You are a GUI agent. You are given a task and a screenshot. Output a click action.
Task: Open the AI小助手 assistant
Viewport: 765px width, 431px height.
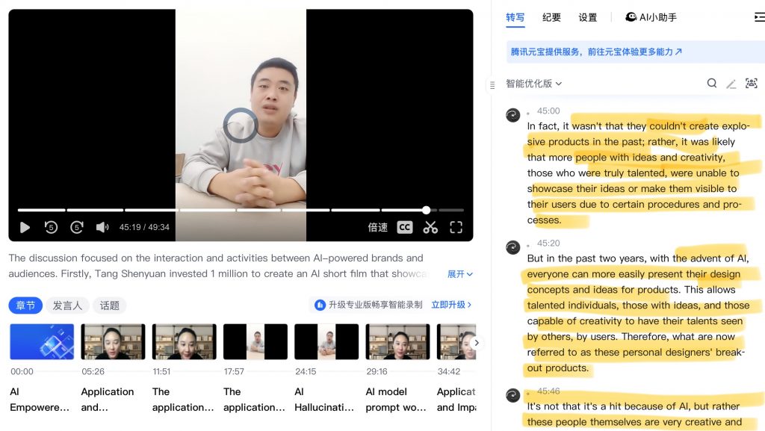[651, 17]
